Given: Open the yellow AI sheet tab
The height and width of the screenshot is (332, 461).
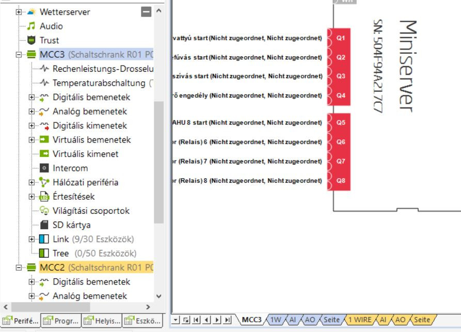Looking at the screenshot, I should coord(383,320).
